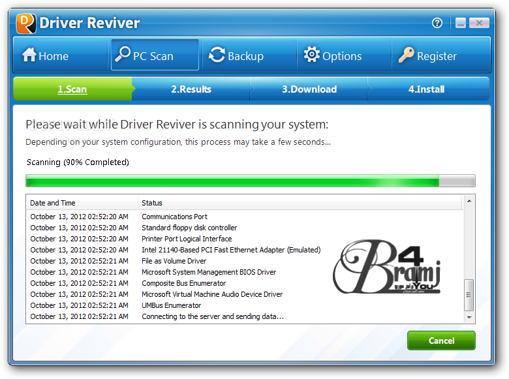Open the Register tab label
Image resolution: width=509 pixels, height=379 pixels.
point(437,56)
